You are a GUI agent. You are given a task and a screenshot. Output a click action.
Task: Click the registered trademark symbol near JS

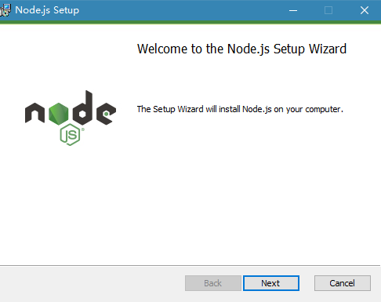pos(82,129)
